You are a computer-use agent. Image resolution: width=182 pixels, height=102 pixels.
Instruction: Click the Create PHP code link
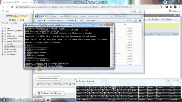click(x=163, y=34)
